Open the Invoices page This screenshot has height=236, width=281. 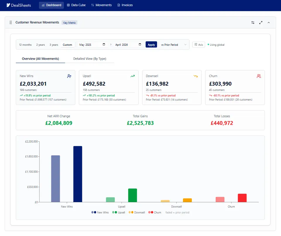pyautogui.click(x=125, y=5)
